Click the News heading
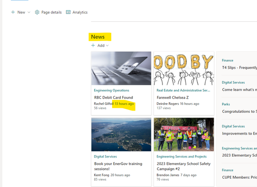The image size is (257, 187). click(98, 37)
